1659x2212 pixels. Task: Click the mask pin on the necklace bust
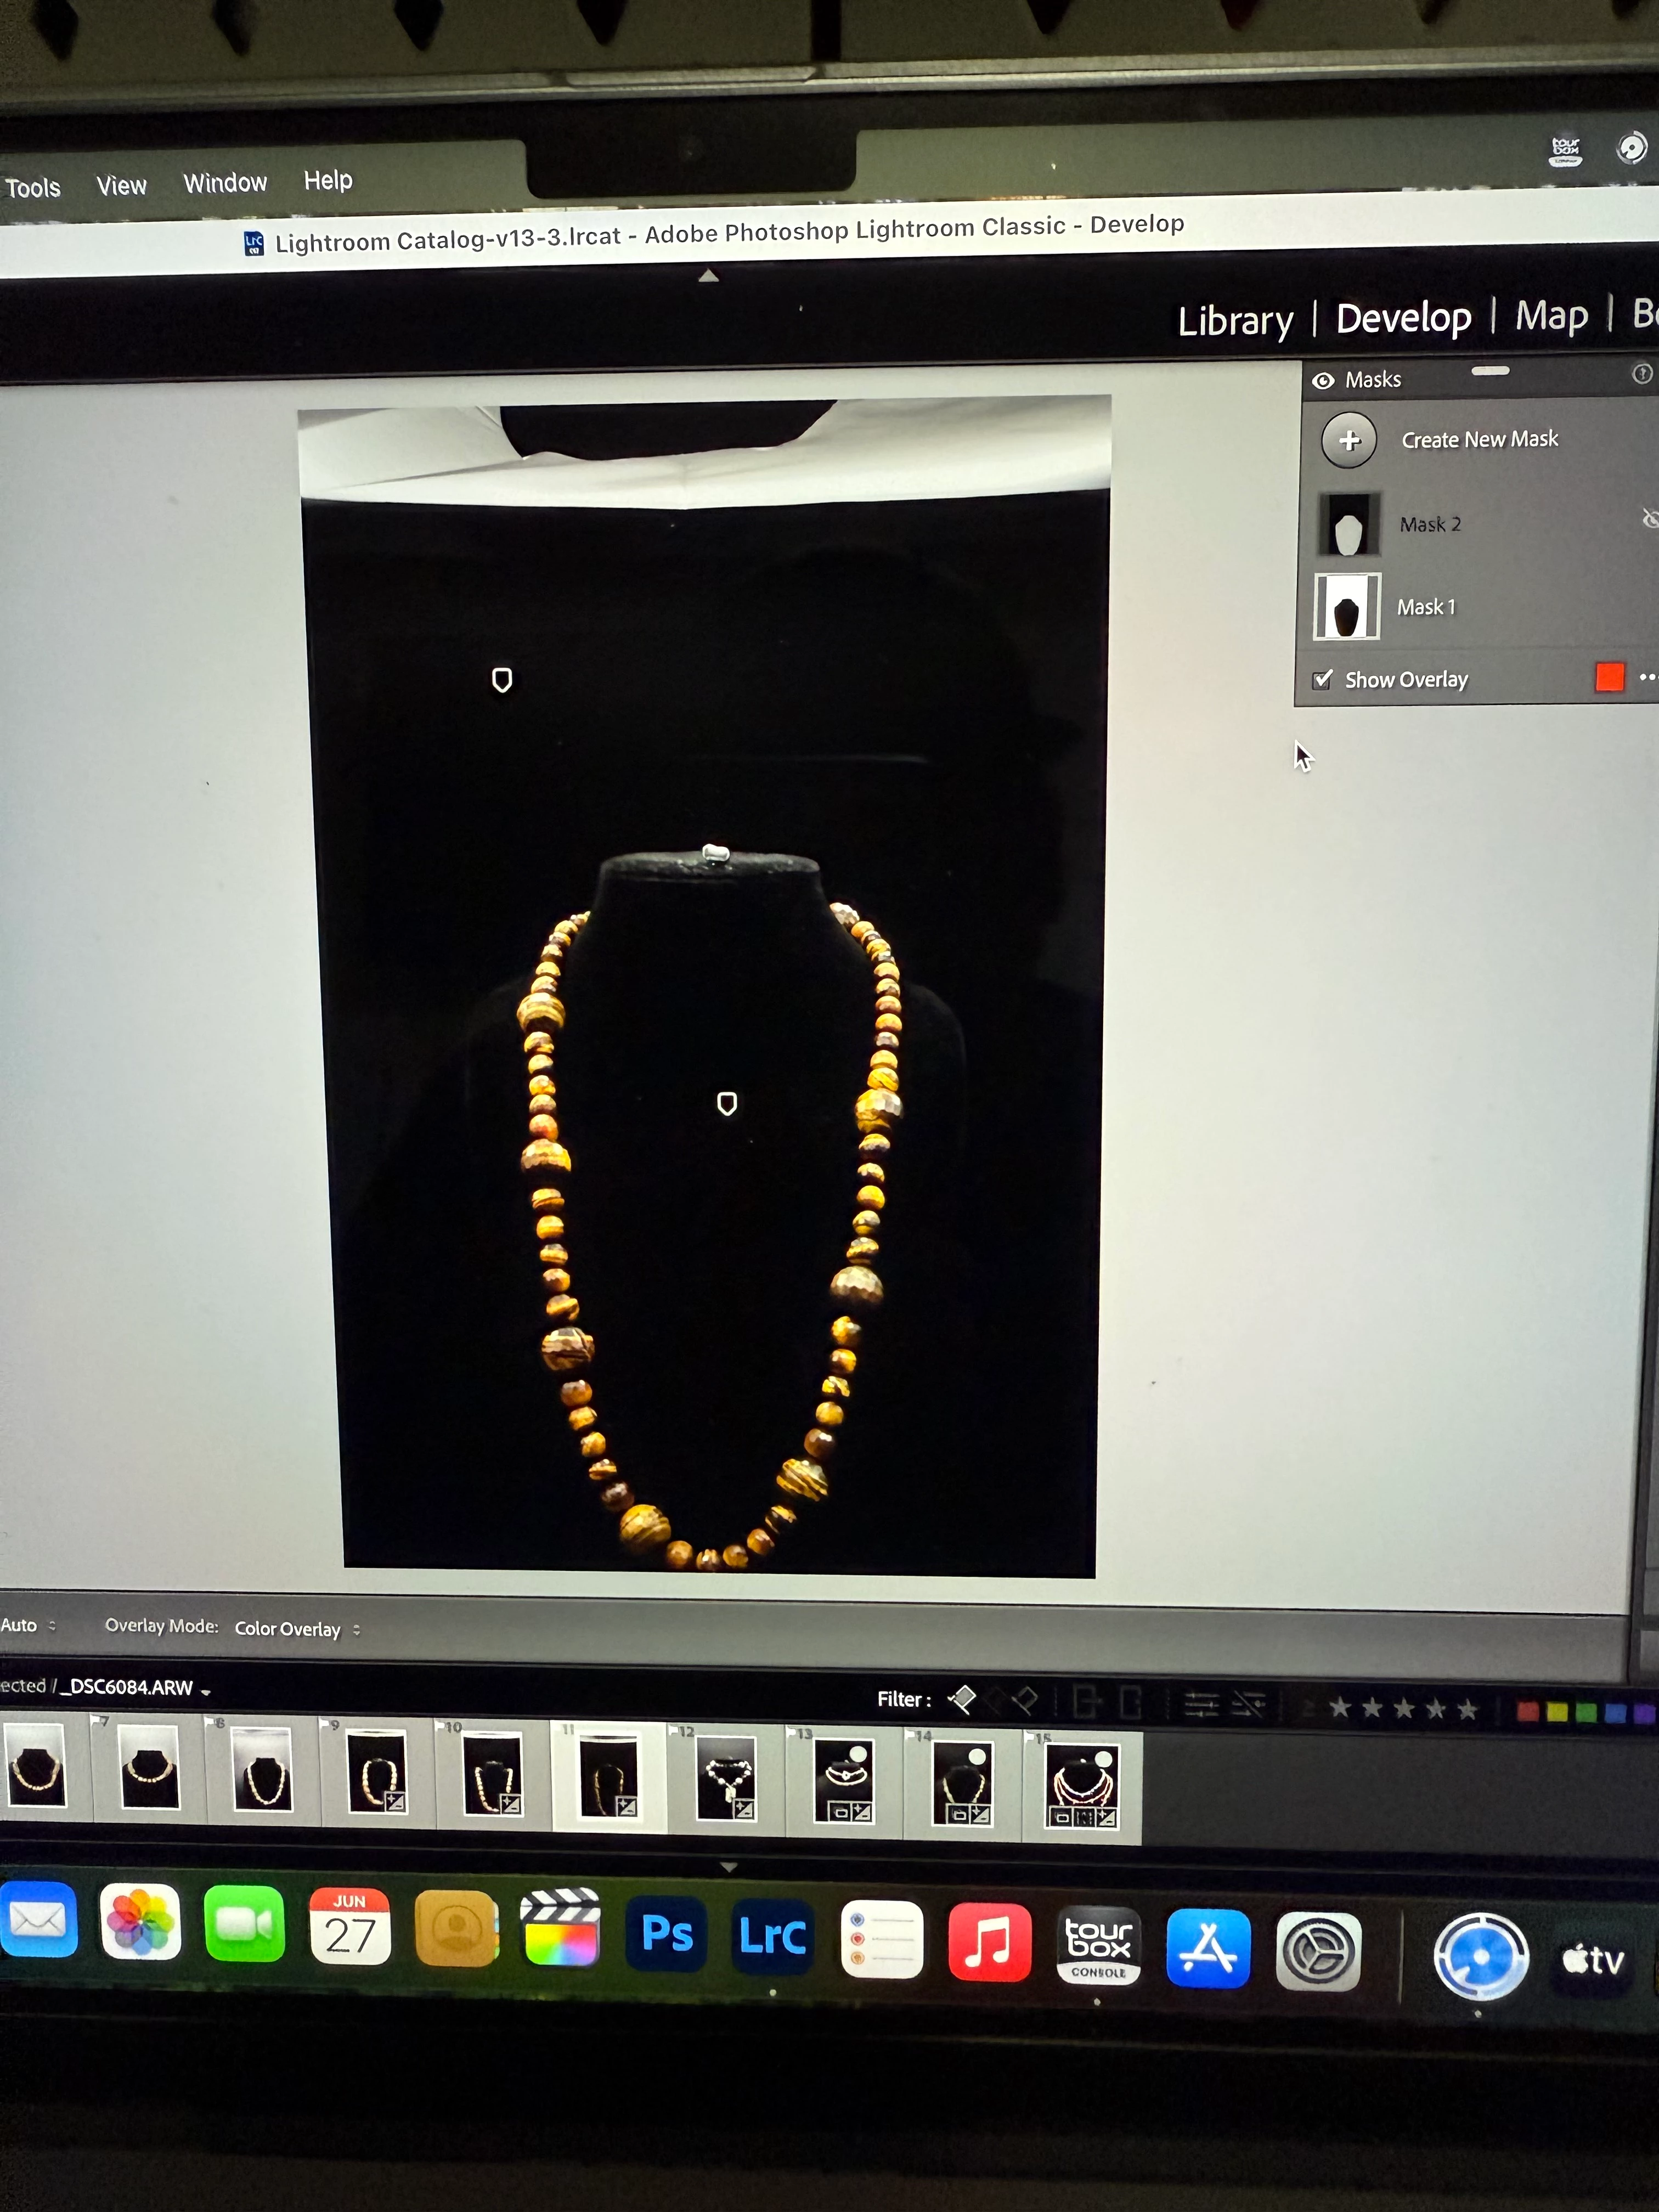(727, 1103)
